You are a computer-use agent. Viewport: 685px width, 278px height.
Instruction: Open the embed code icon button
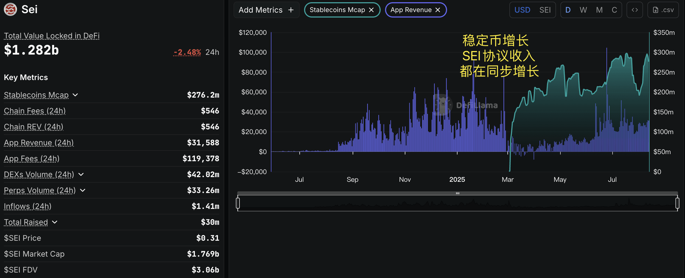click(635, 10)
